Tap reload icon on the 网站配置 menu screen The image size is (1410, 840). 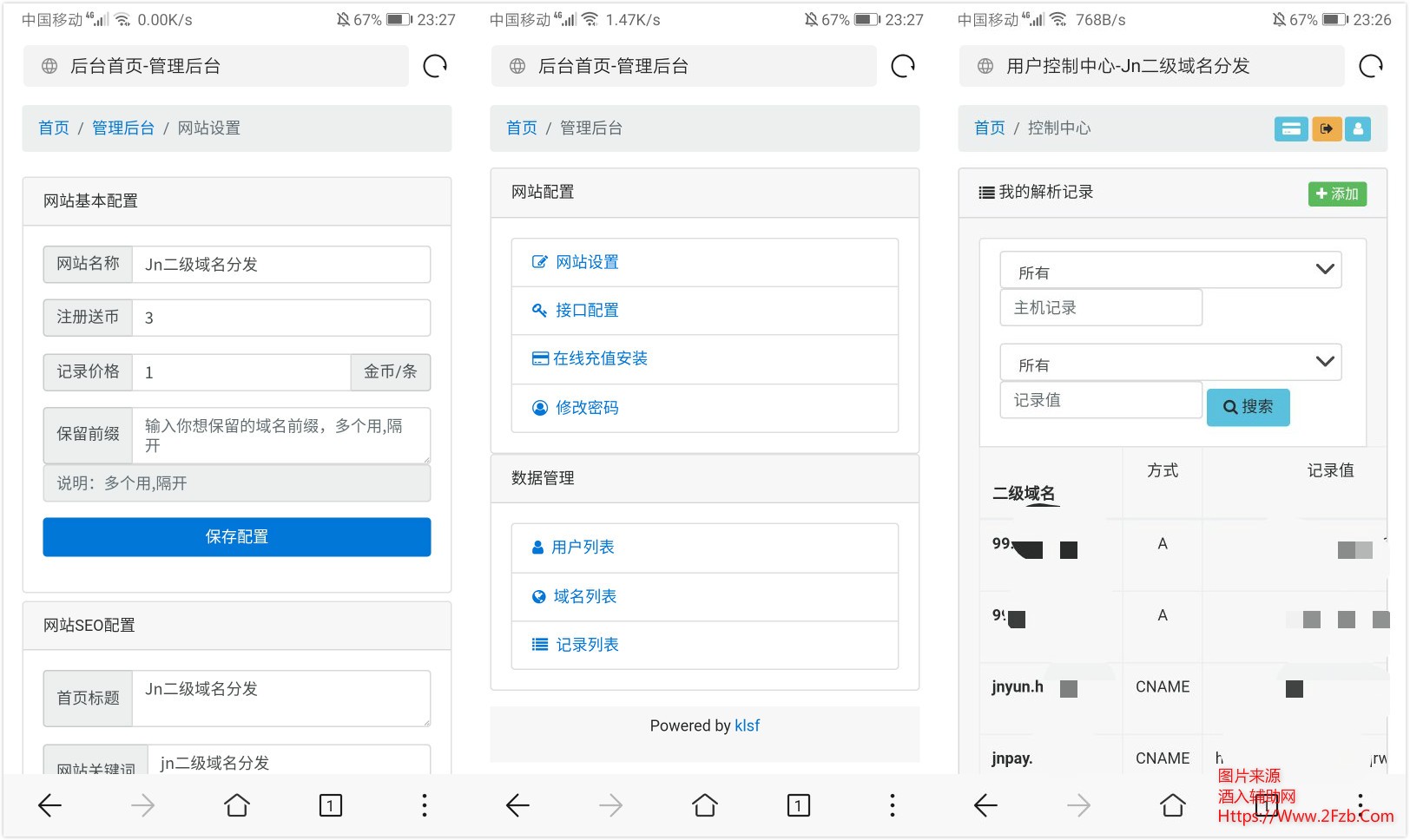pyautogui.click(x=903, y=66)
